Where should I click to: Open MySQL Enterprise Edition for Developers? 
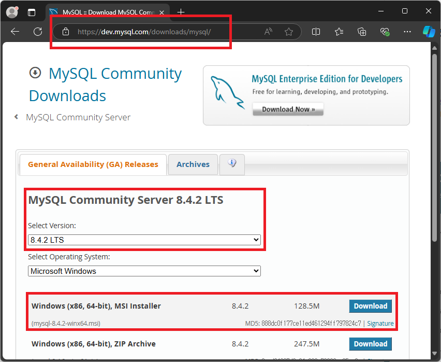point(327,79)
